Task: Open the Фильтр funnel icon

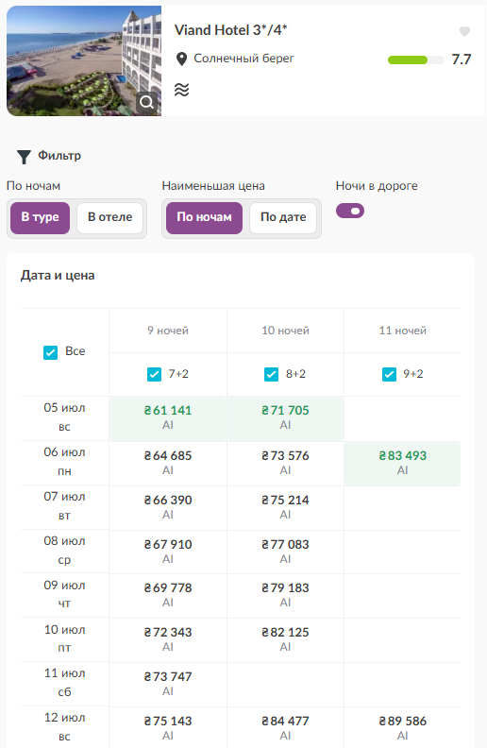Action: tap(24, 157)
